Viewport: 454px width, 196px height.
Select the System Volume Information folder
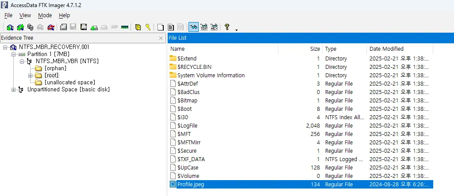[x=300, y=75]
